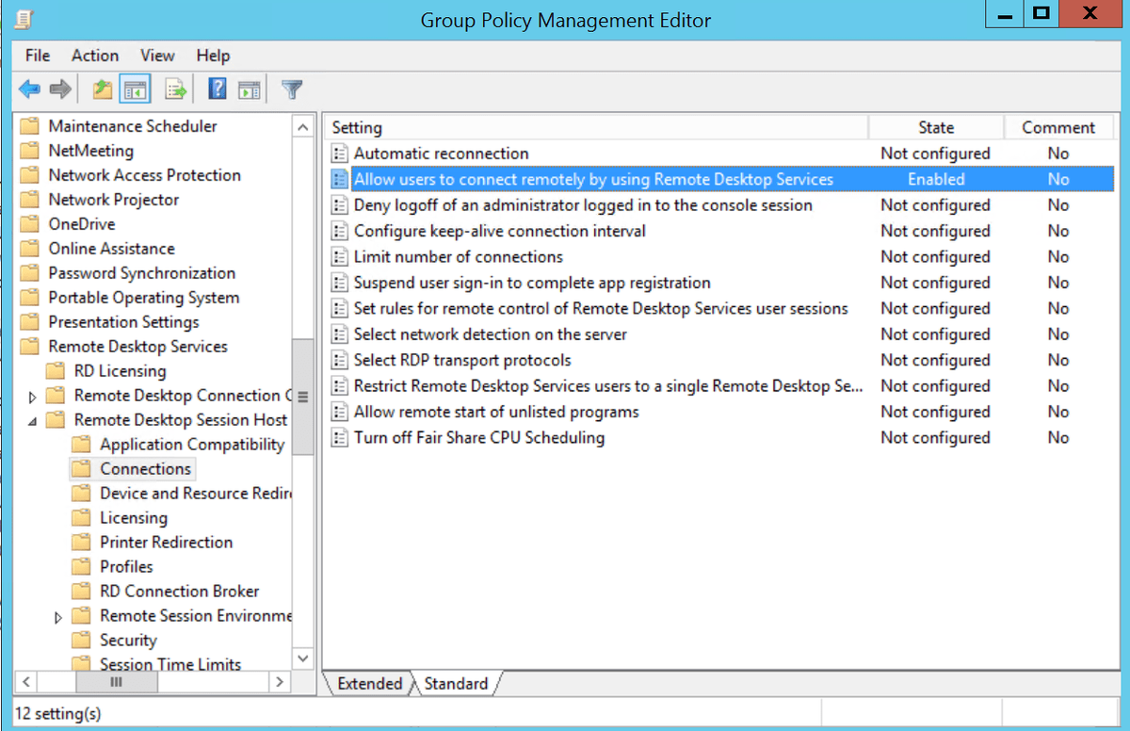Sort by the State column header
The width and height of the screenshot is (1130, 731).
[x=936, y=128]
